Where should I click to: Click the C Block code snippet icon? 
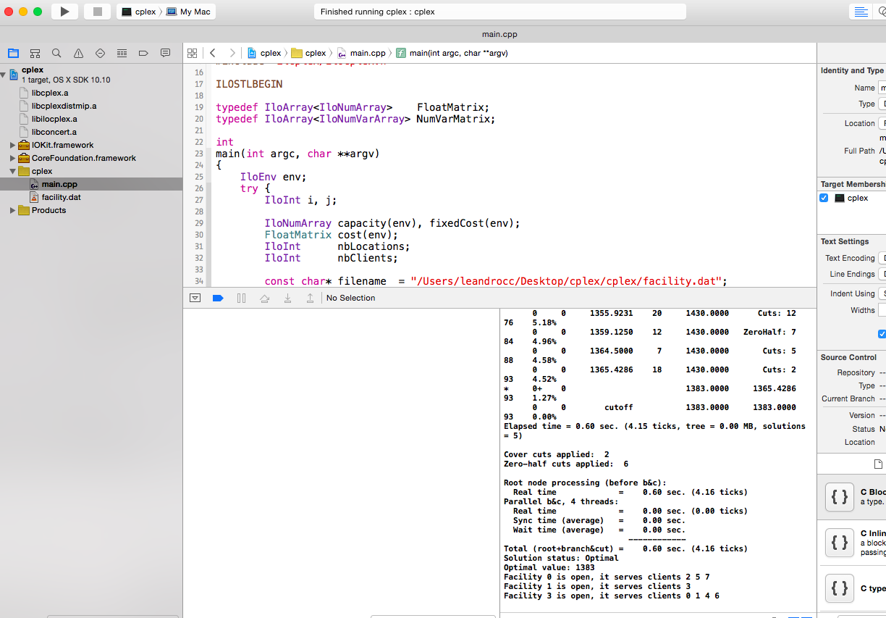pyautogui.click(x=840, y=497)
